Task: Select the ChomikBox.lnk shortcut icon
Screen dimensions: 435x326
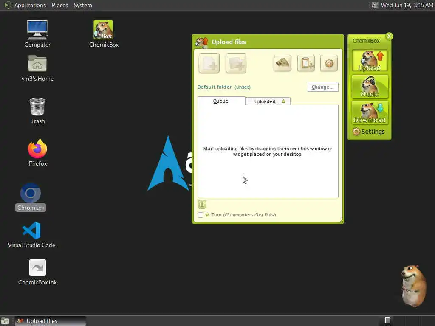Action: tap(37, 272)
